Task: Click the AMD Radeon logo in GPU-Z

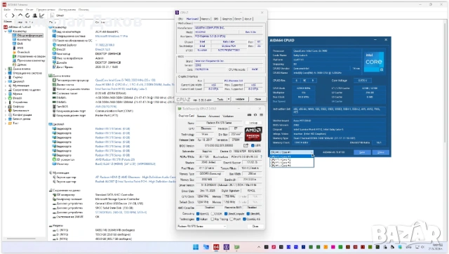Action: pos(253,134)
